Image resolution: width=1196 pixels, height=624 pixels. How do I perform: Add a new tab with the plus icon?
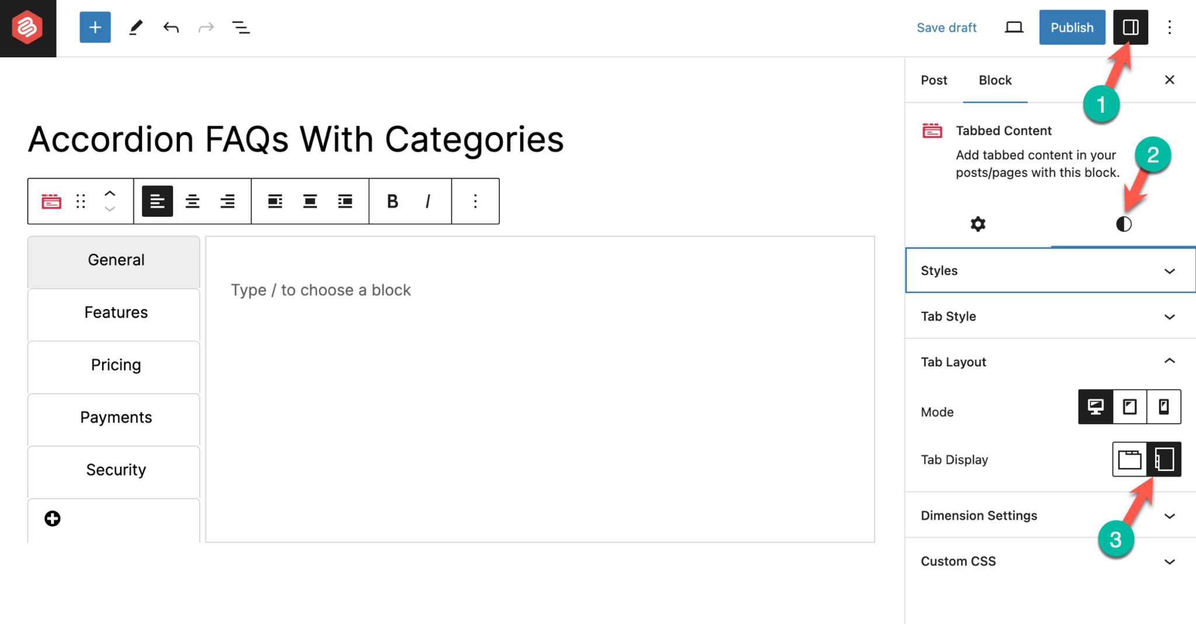[x=53, y=518]
